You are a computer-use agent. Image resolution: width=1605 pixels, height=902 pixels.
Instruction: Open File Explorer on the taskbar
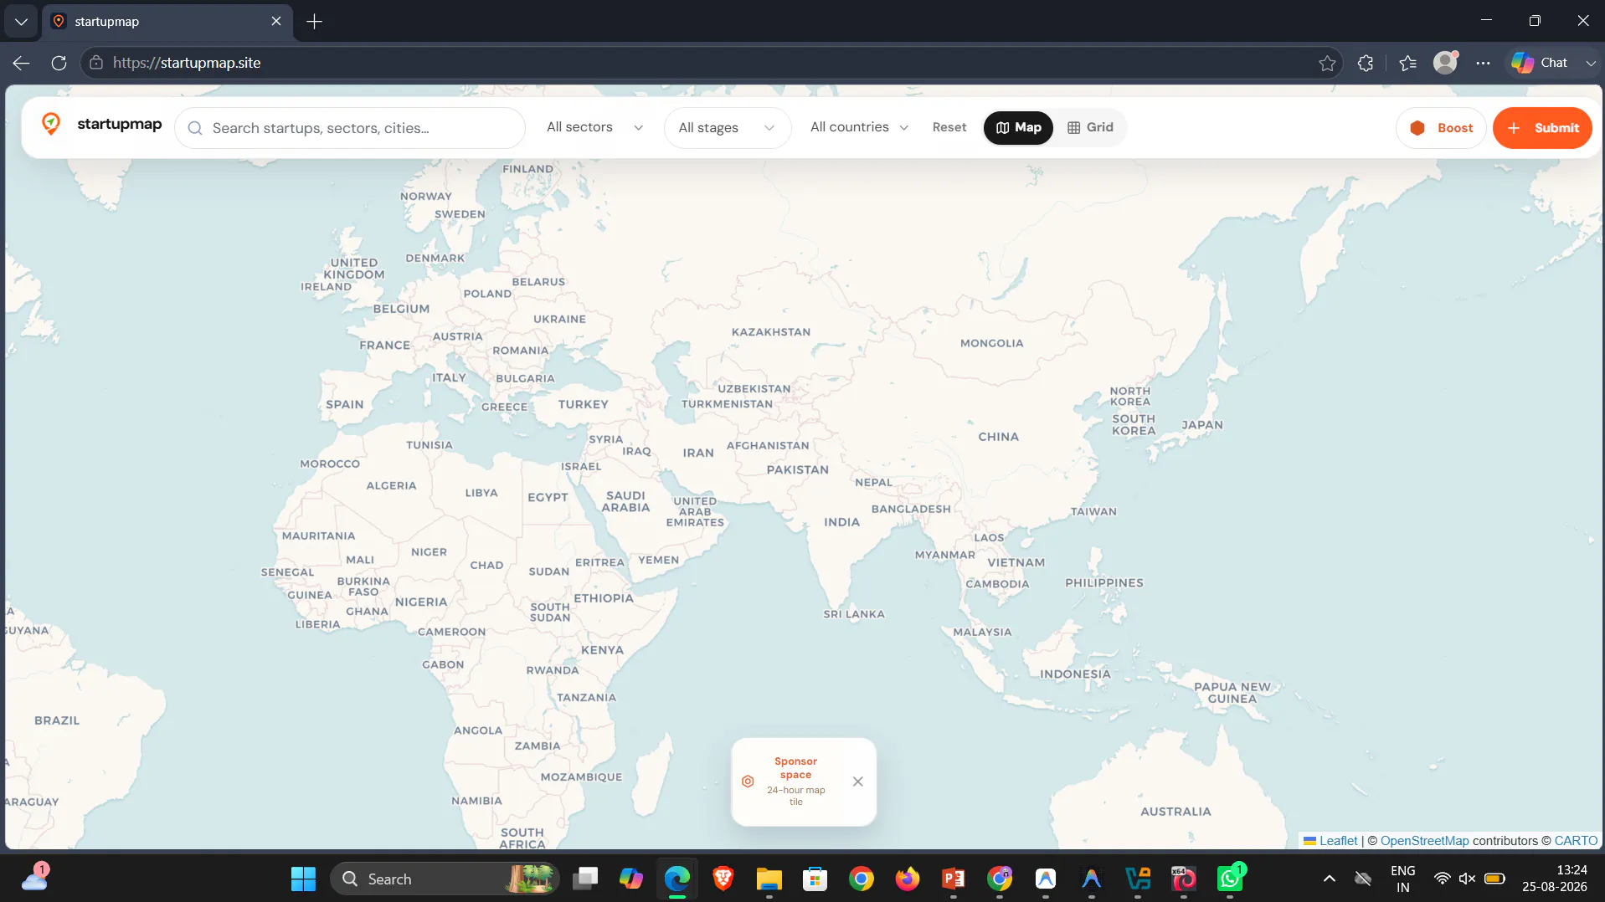[x=769, y=879]
